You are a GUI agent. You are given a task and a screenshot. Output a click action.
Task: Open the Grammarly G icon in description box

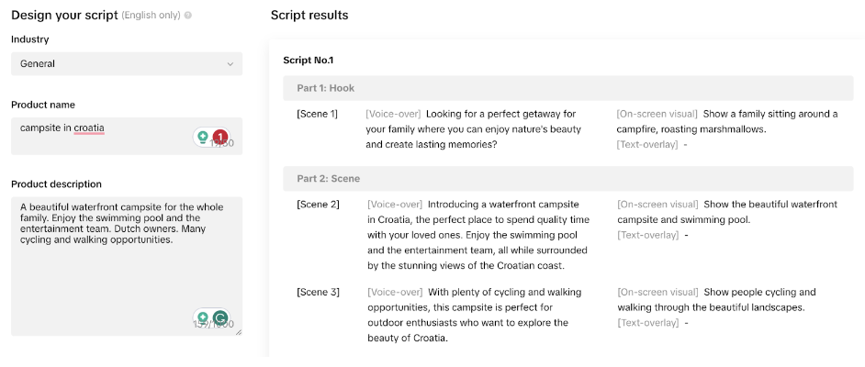pos(220,317)
